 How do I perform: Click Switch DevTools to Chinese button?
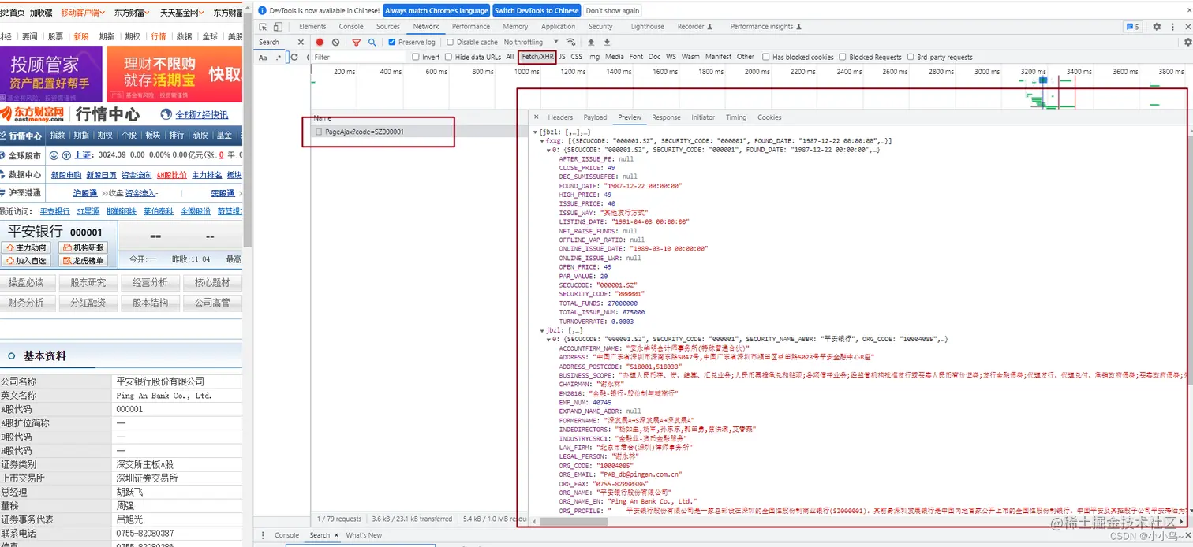537,11
